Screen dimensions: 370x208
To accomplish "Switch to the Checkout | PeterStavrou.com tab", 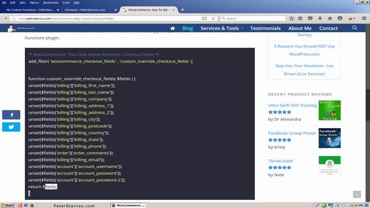I will (x=85, y=10).
